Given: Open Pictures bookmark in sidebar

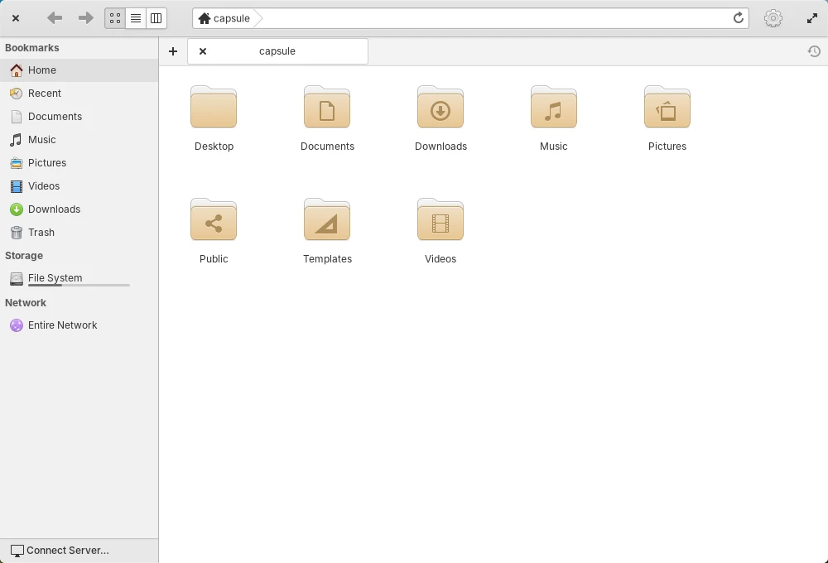Looking at the screenshot, I should click(79, 163).
